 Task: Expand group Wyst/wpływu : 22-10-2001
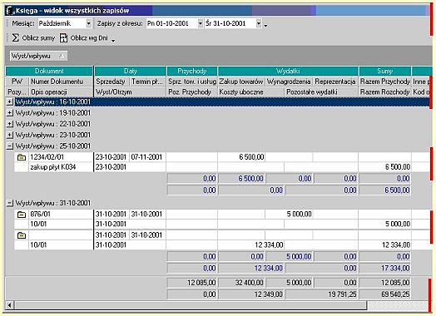(10, 124)
